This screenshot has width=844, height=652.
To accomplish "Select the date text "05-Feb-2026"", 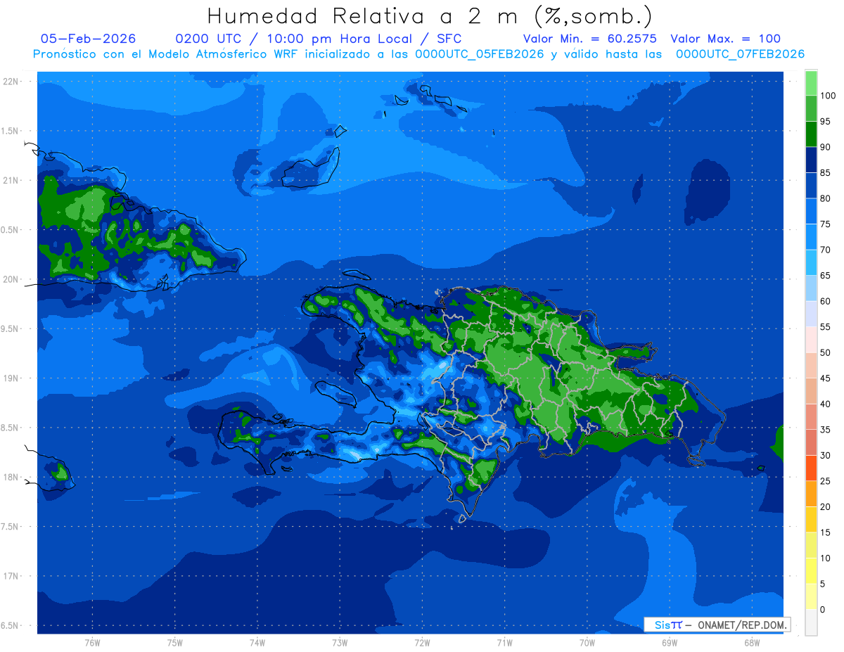I will pos(89,39).
